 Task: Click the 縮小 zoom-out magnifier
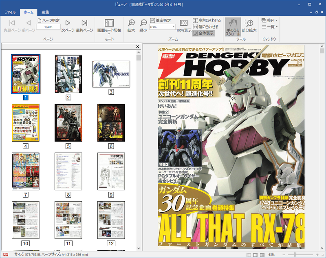coord(143,26)
